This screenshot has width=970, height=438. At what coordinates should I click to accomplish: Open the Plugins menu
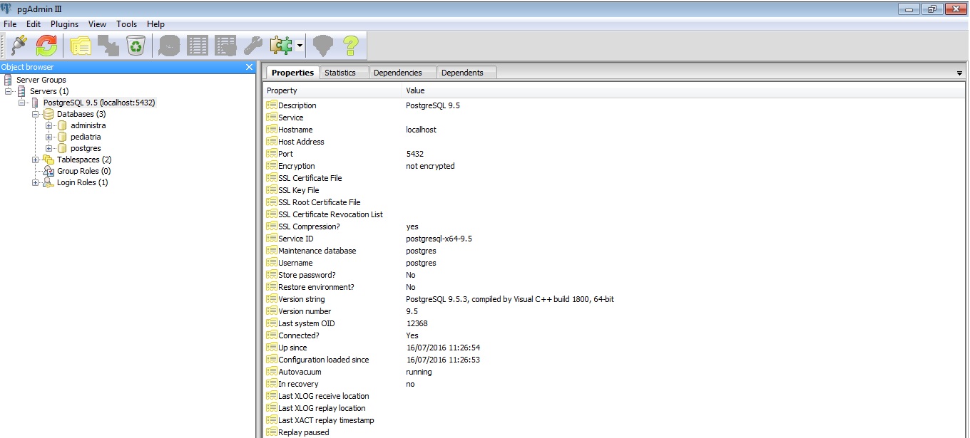pyautogui.click(x=64, y=24)
